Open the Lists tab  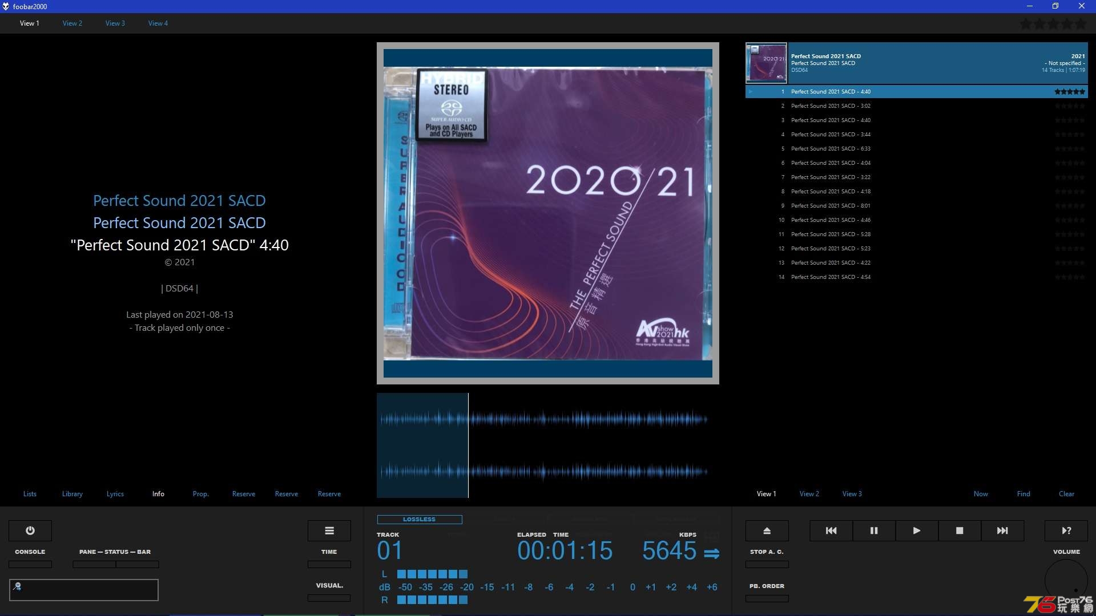coord(30,494)
